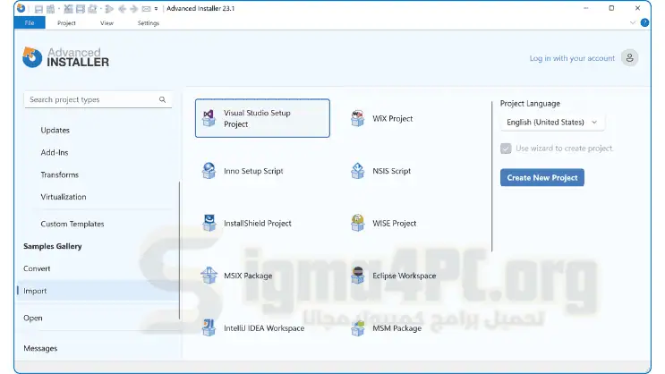Click the 'Eclipse Workspace' label

[405, 276]
